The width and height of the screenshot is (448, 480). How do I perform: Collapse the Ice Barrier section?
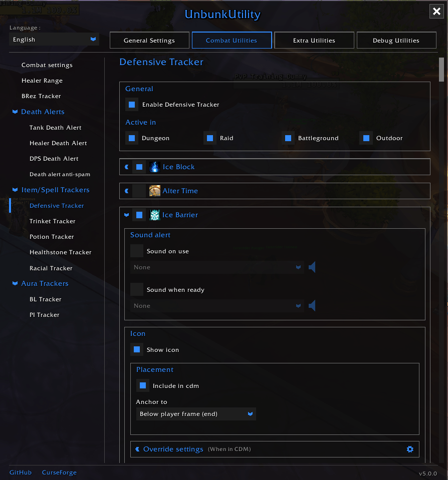127,215
